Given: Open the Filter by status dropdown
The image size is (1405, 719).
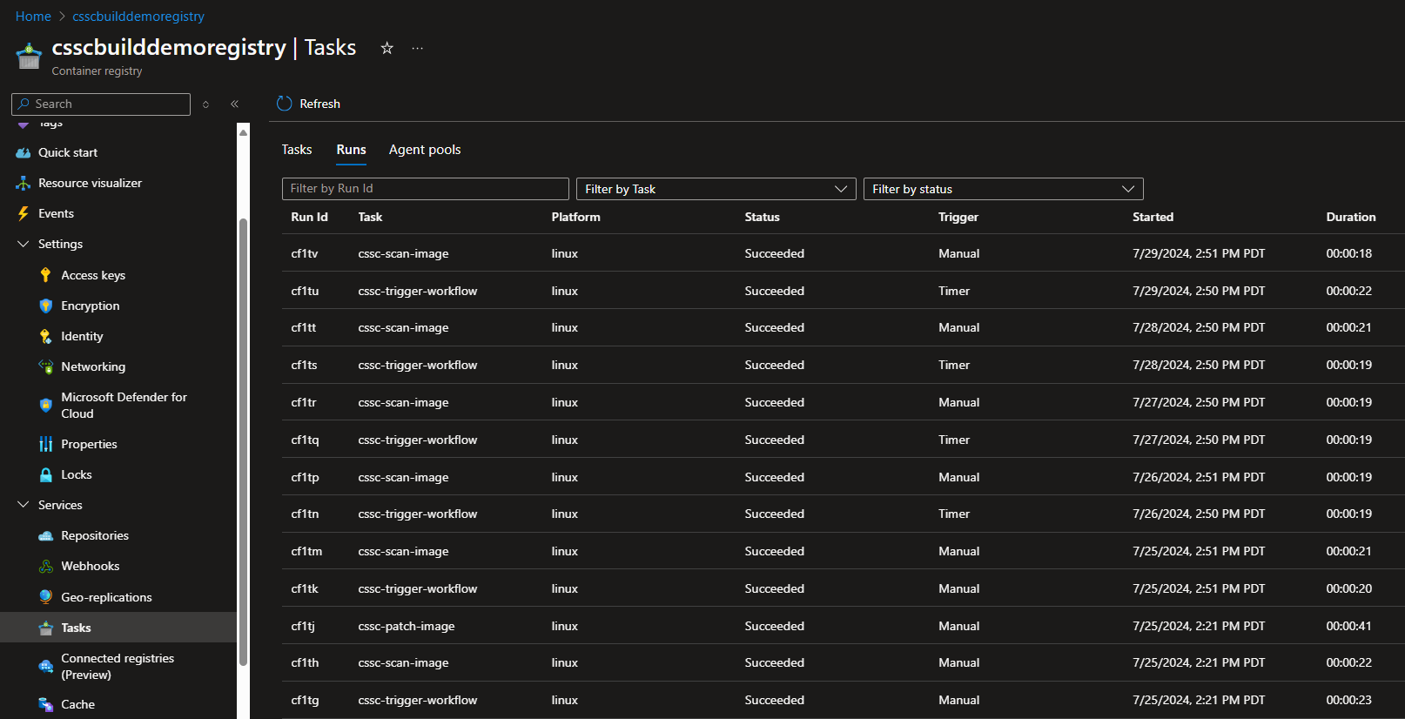Looking at the screenshot, I should tap(1003, 189).
